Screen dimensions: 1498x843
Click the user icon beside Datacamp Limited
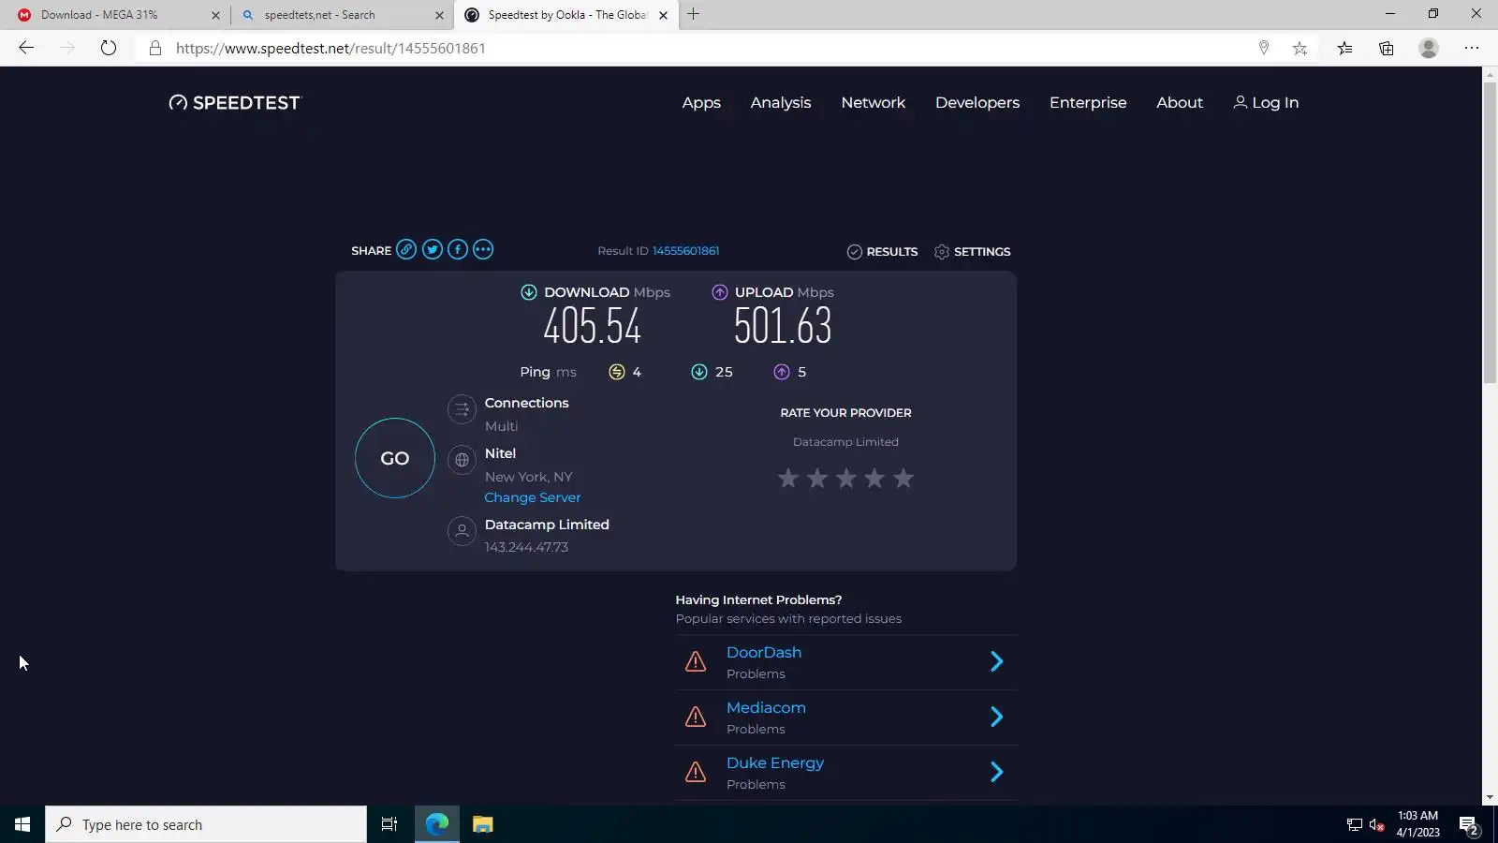(x=462, y=531)
